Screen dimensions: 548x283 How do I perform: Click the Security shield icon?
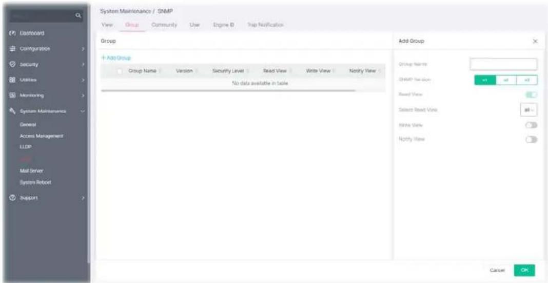point(13,64)
